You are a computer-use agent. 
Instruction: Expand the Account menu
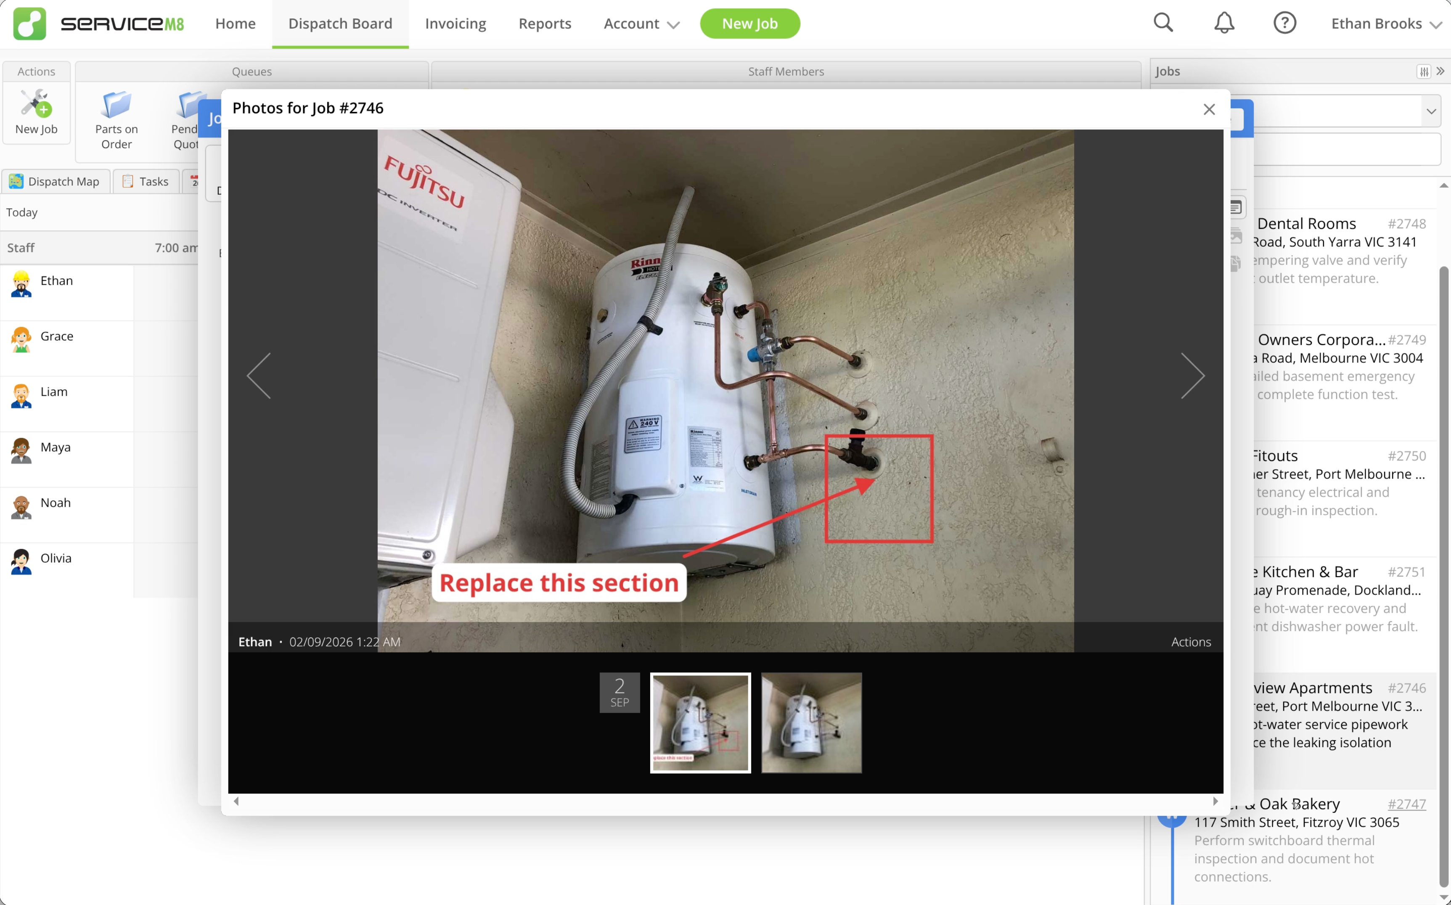[641, 24]
